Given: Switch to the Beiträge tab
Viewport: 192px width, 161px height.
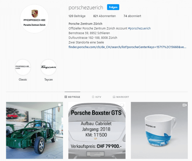Looking at the screenshot, I should (72, 97).
